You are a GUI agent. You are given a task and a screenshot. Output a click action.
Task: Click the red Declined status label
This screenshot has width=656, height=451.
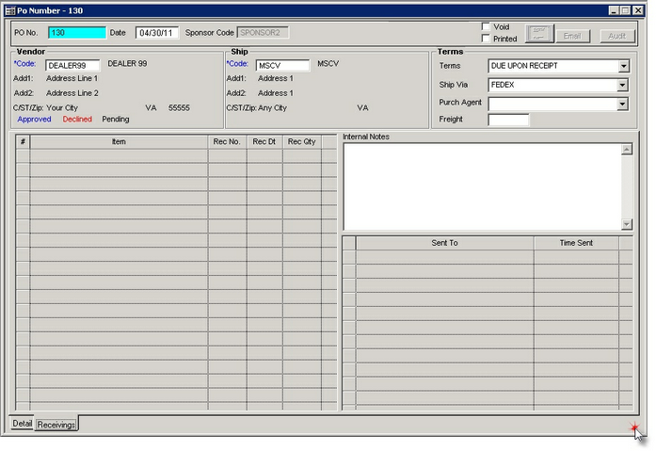pos(77,120)
